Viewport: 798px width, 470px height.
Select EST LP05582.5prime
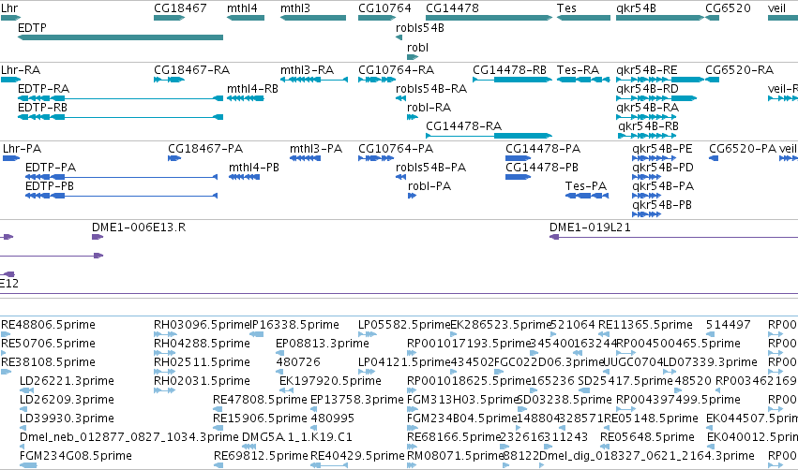(404, 325)
